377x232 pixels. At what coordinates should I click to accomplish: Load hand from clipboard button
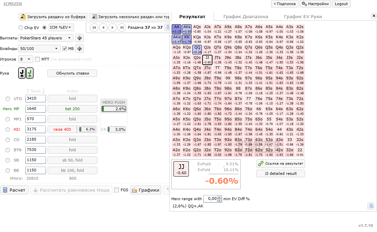53,17
